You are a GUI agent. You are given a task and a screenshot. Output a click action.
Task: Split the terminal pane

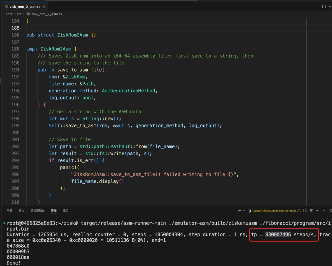tap(305, 210)
